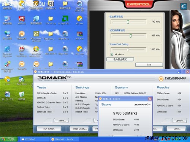Click the 3DMark Score dialog title icon
This screenshot has height=142, width=190.
[x=100, y=99]
